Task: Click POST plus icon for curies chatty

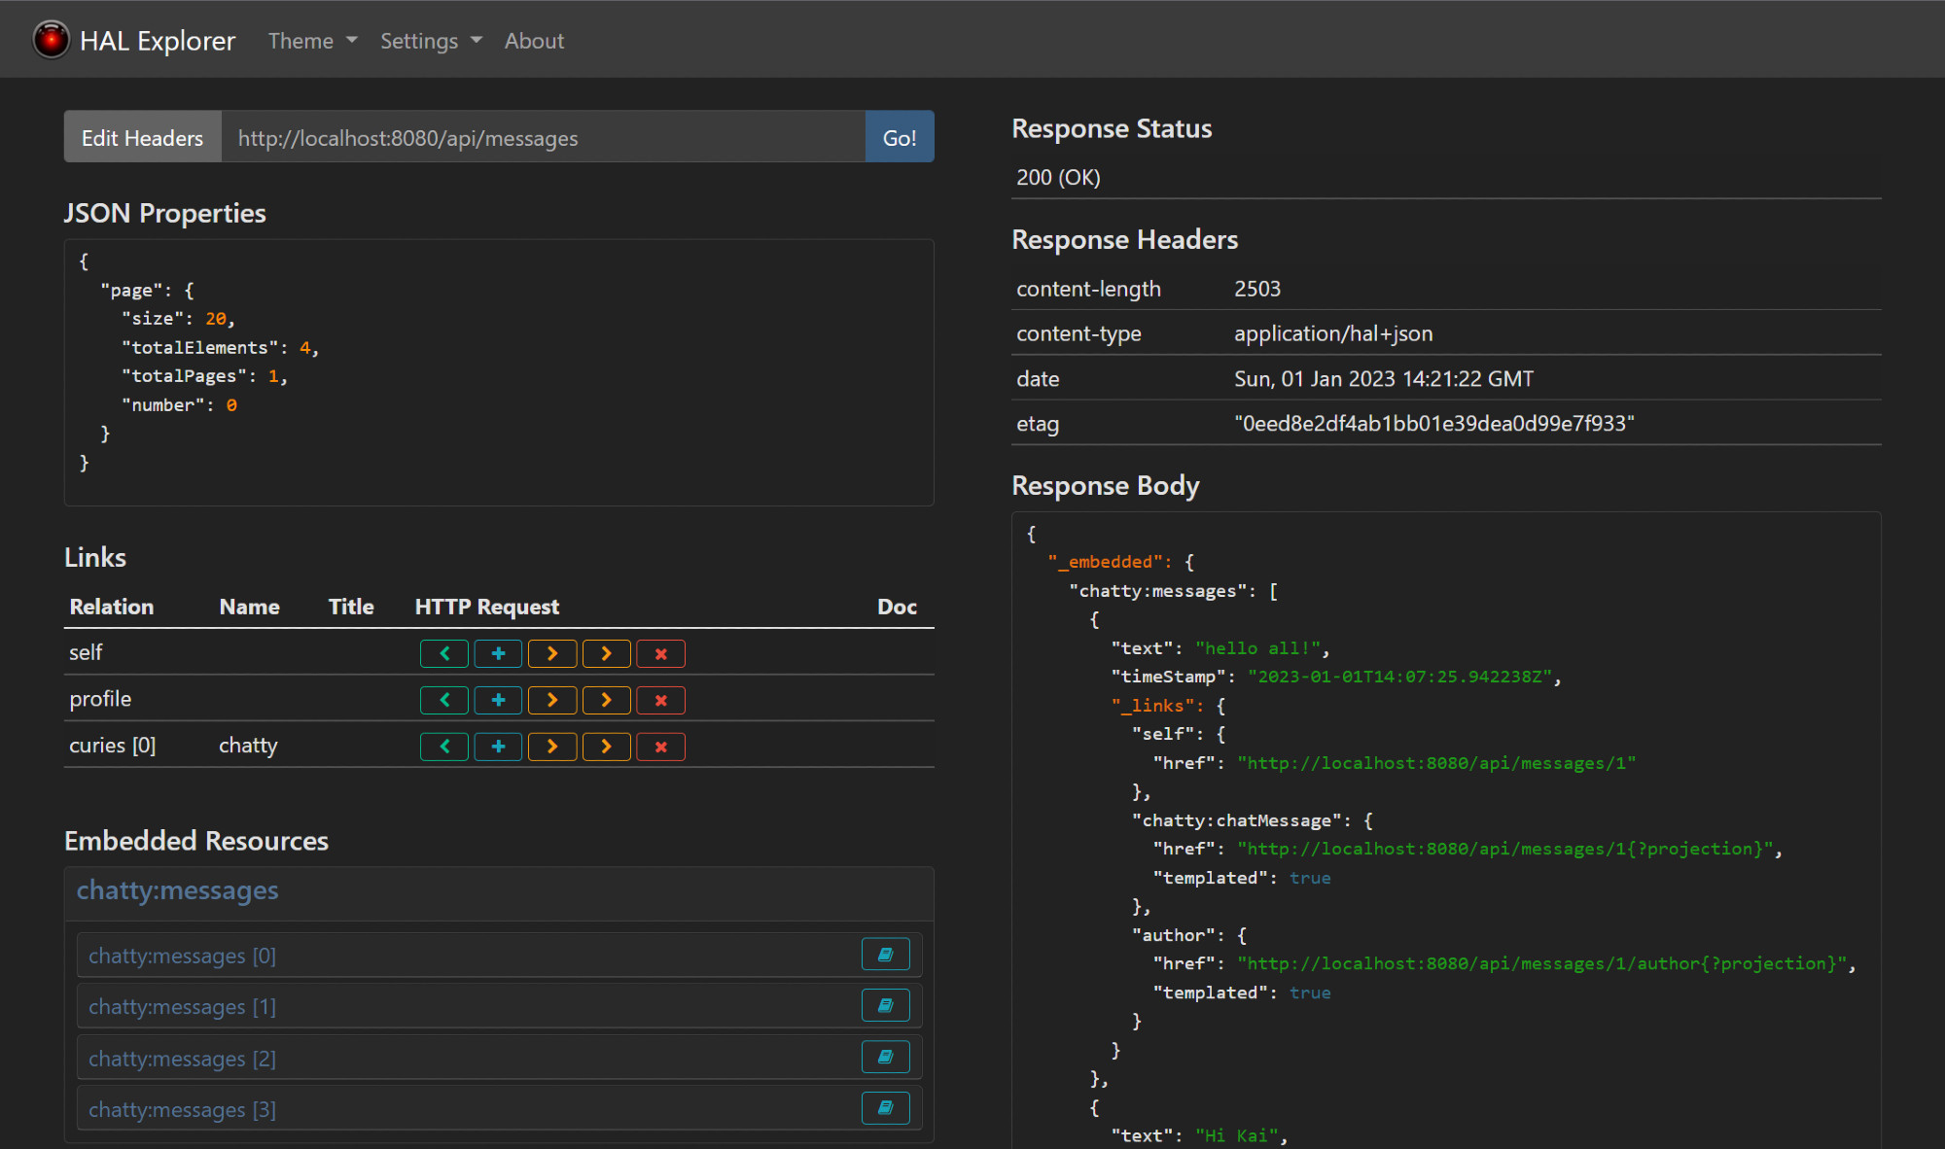Action: (498, 747)
